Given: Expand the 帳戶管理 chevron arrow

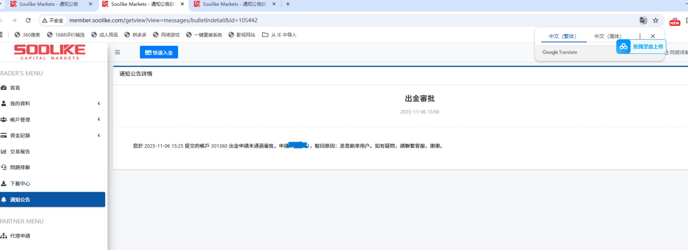Looking at the screenshot, I should click(99, 120).
